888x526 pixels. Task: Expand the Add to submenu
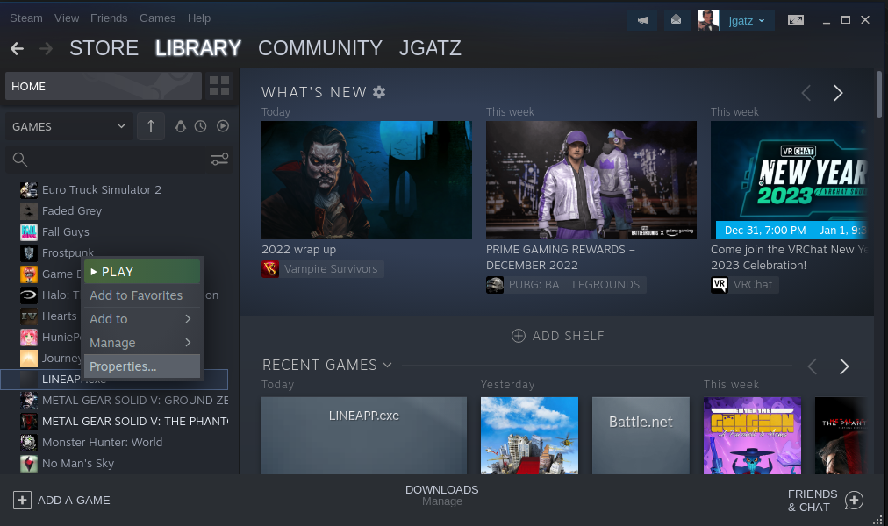coord(142,319)
